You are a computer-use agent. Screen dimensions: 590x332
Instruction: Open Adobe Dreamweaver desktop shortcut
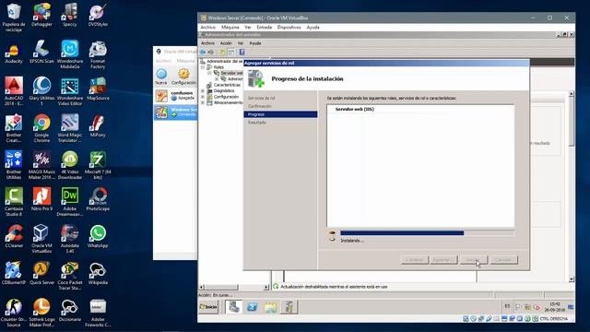(70, 202)
